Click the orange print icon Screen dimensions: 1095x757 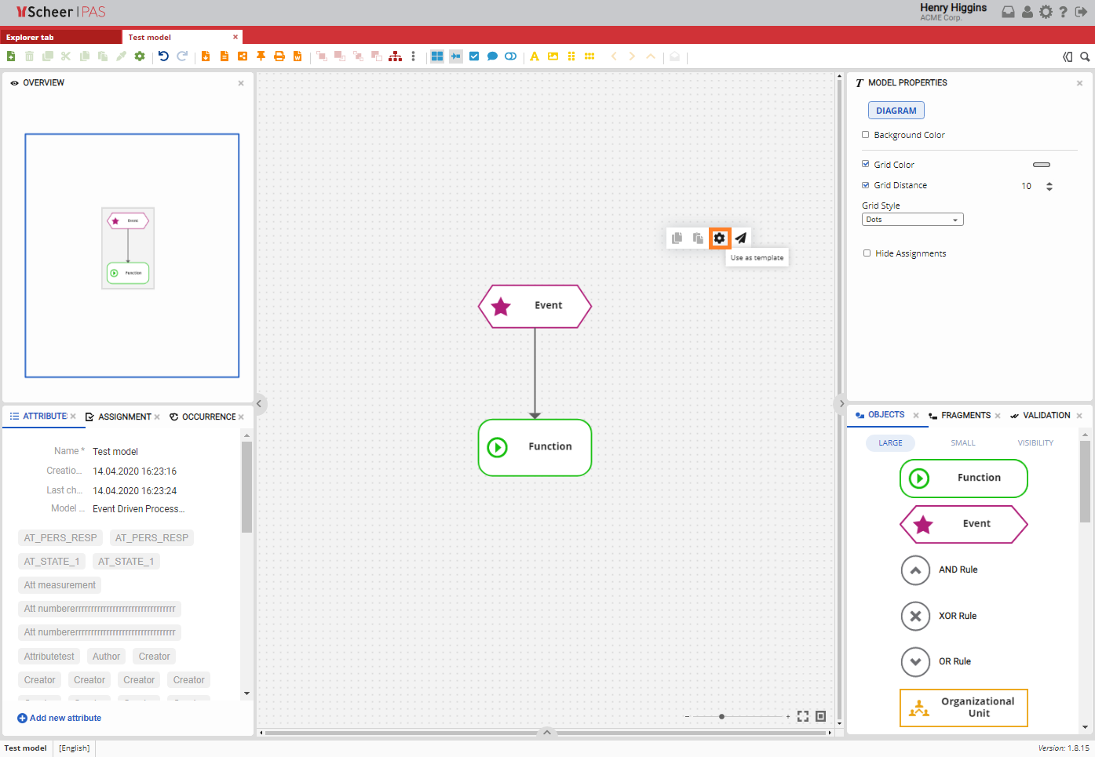point(279,56)
